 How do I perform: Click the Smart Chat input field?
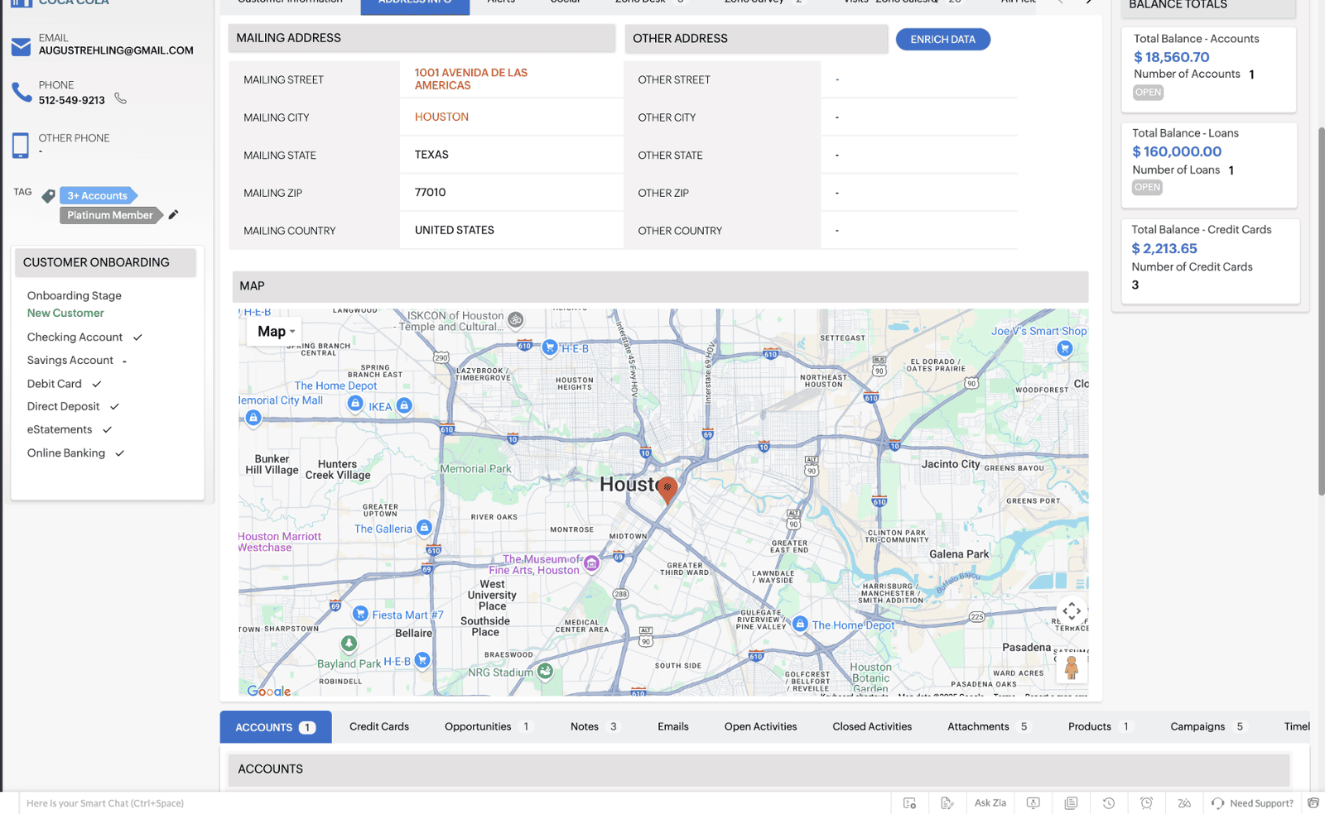[x=454, y=803]
